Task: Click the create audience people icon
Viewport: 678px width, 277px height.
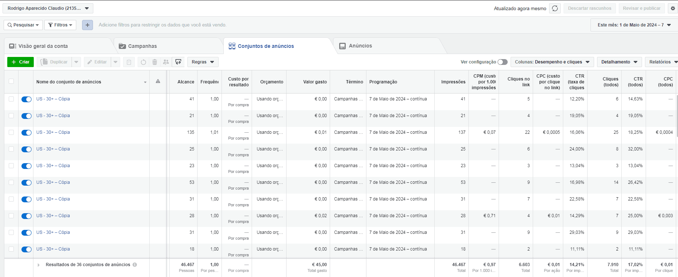Action: 166,62
